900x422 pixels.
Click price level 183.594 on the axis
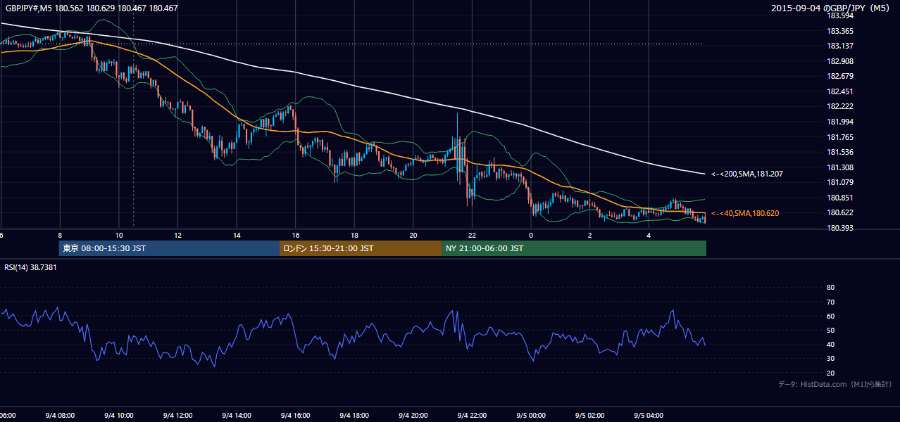[x=839, y=15]
